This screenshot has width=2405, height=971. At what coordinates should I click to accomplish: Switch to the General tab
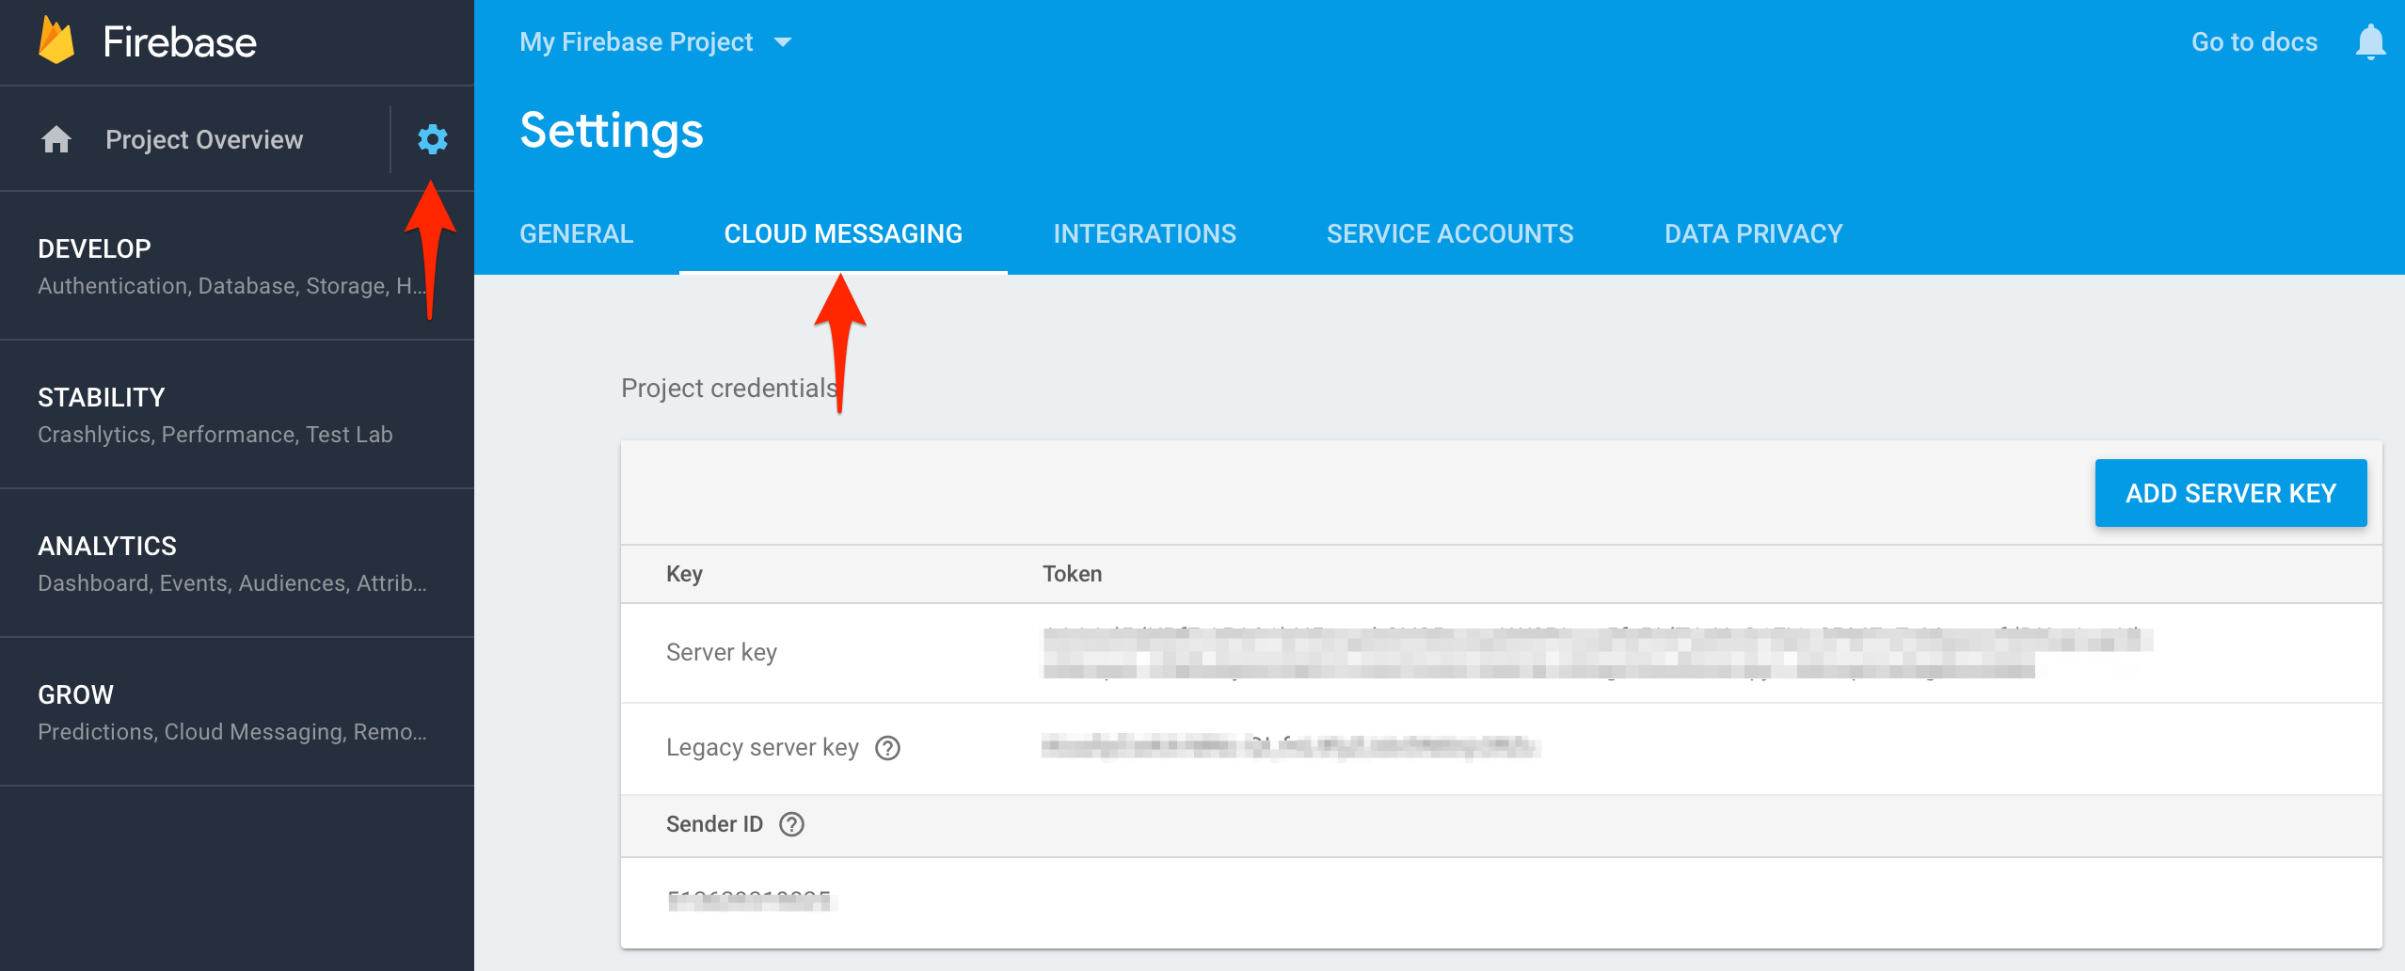[x=576, y=233]
